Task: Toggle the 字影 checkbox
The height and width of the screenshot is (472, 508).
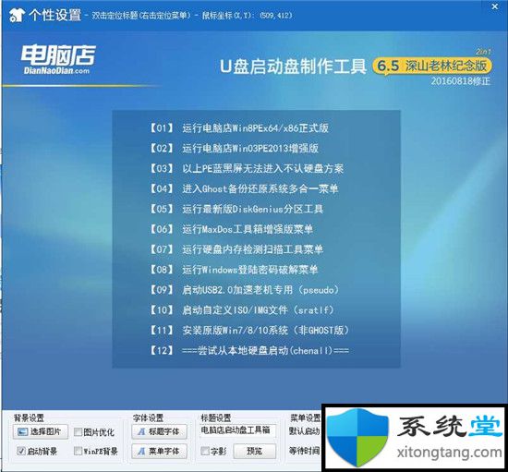Action: click(x=204, y=451)
